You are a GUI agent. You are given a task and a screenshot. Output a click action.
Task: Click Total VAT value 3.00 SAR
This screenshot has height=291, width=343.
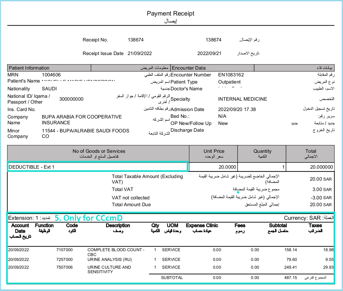coord(322,189)
